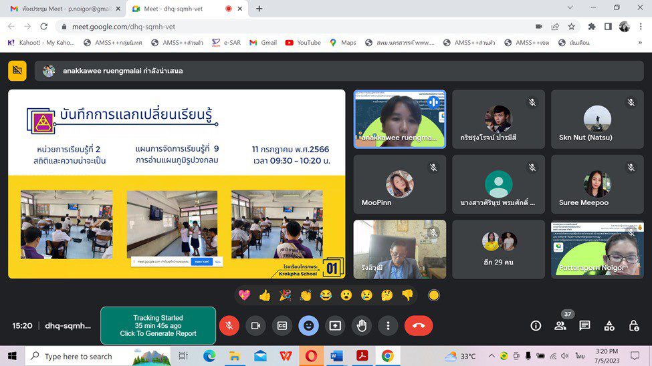
Task: Share this page icon
Action: click(555, 27)
